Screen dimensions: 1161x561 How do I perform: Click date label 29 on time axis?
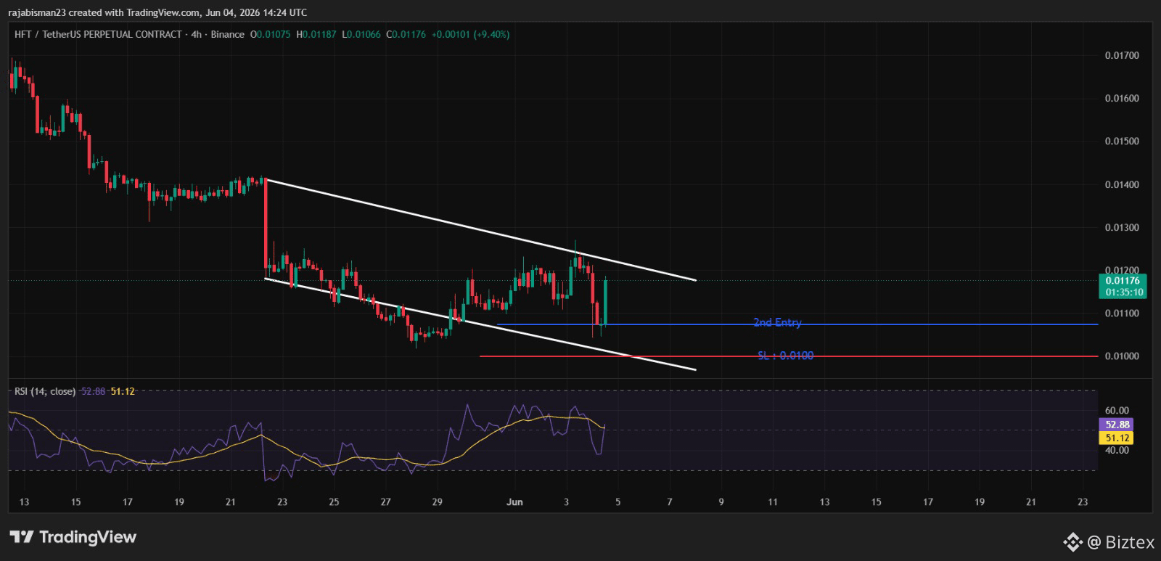437,502
